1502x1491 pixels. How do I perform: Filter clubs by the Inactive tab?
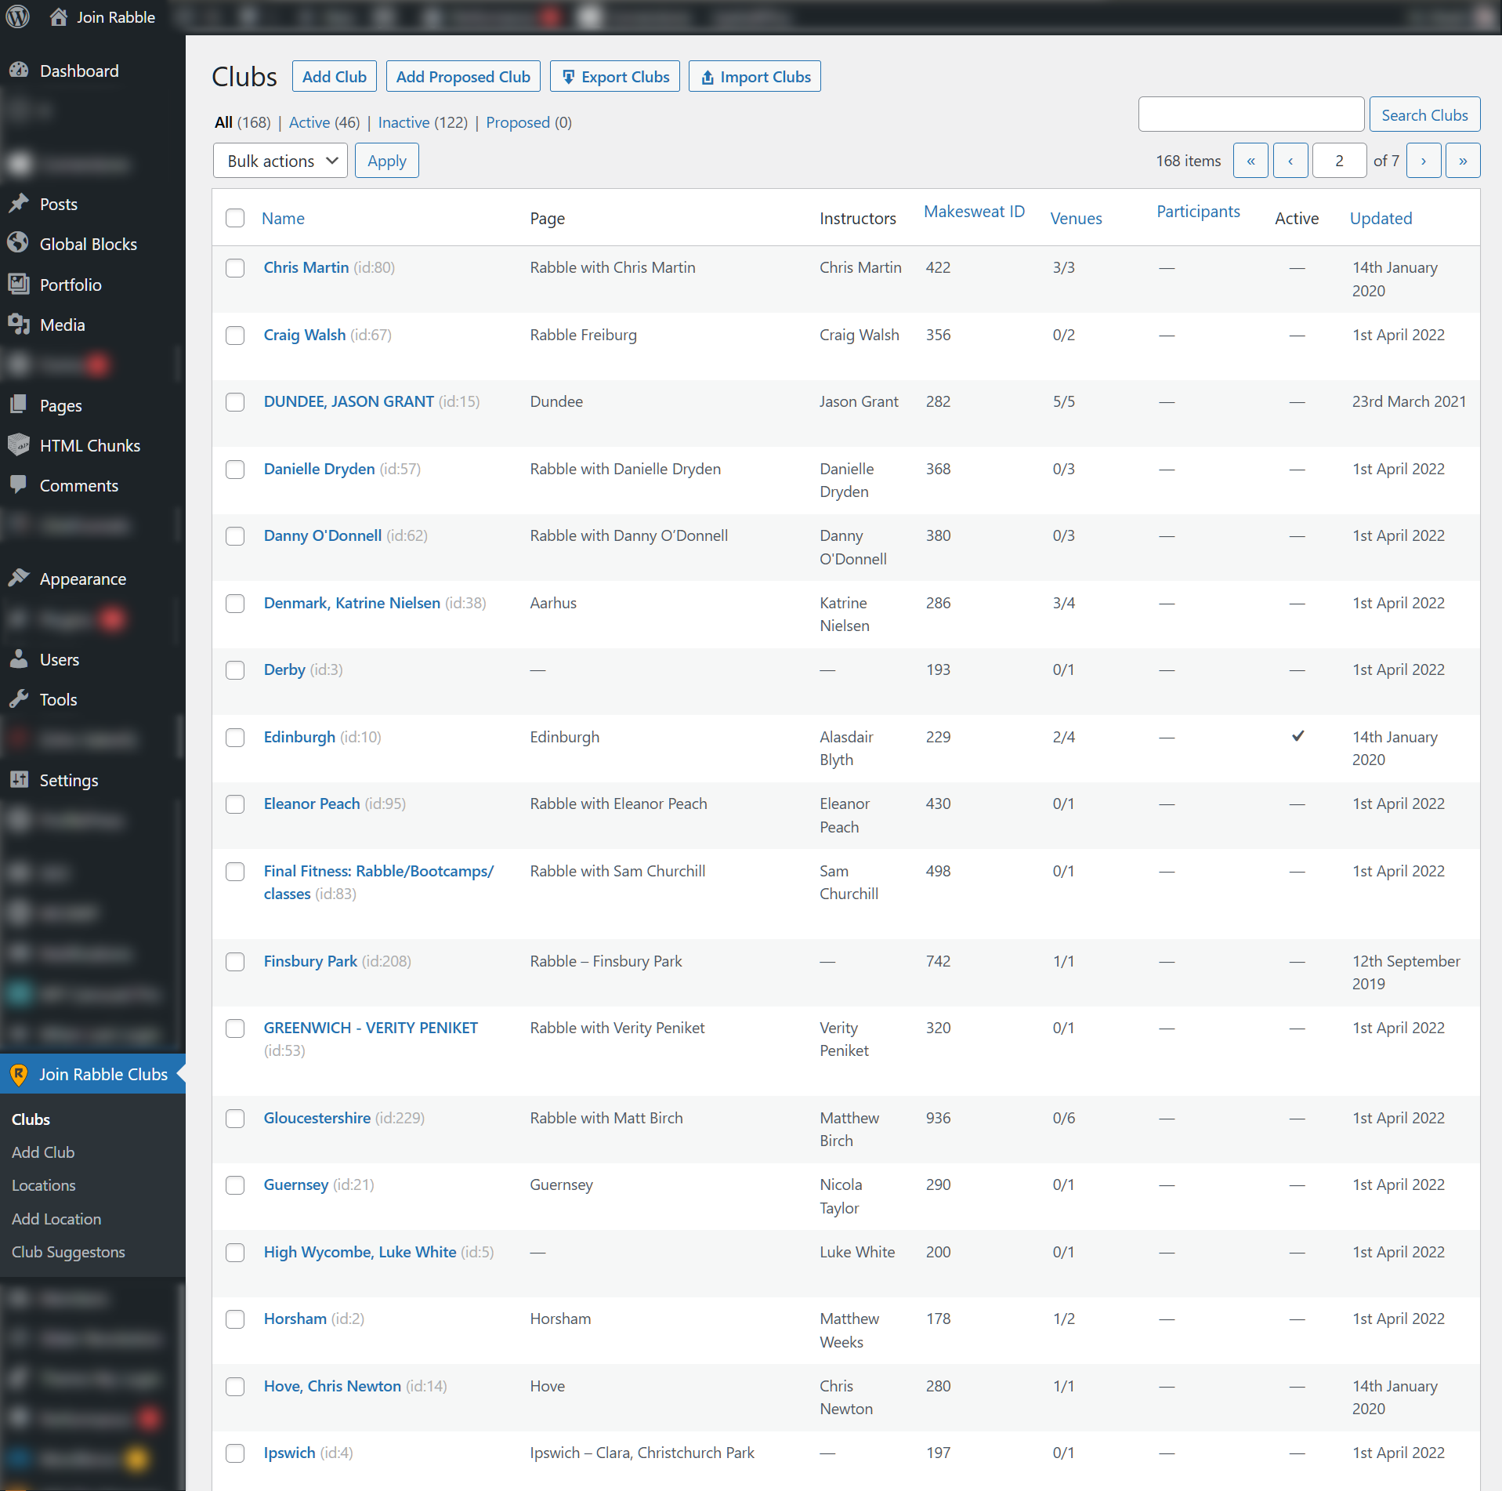[404, 122]
